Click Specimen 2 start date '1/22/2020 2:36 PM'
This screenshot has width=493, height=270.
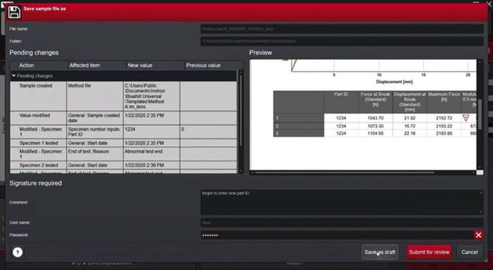(x=151, y=165)
